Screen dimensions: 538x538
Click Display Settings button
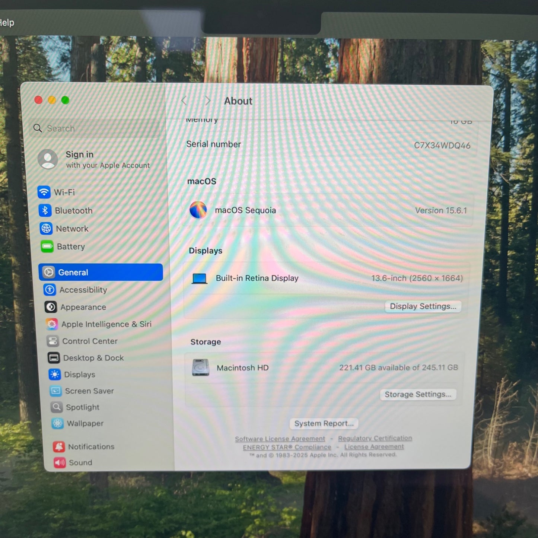[423, 306]
